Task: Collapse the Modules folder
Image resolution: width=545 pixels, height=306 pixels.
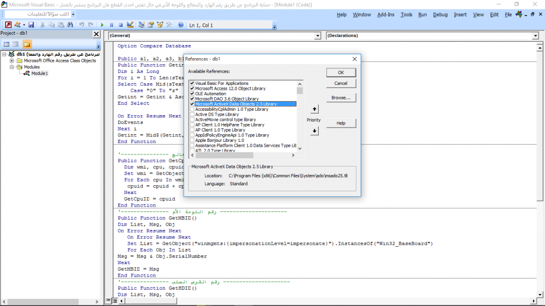Action: (11, 67)
